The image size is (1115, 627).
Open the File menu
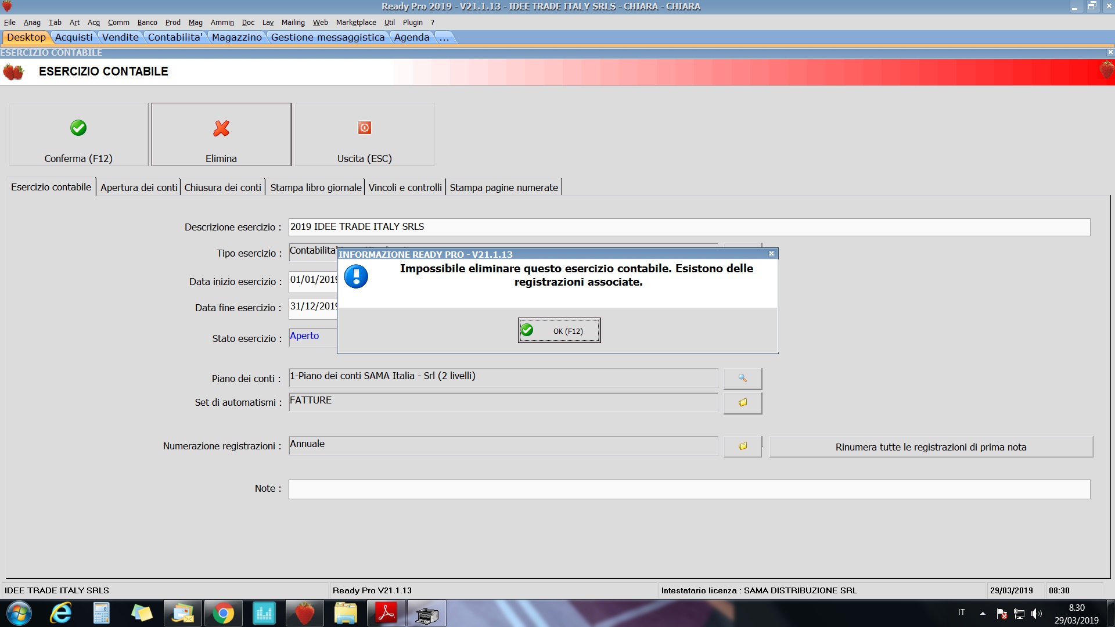(10, 22)
